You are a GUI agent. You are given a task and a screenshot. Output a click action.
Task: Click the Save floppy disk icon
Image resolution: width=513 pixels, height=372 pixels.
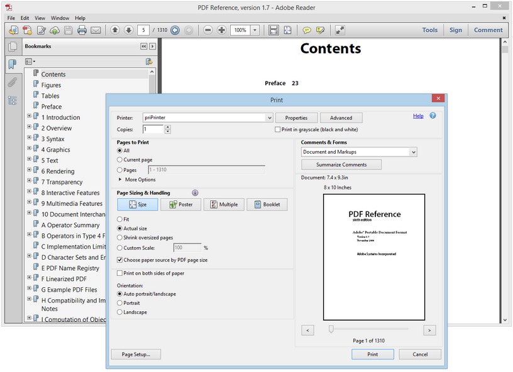pos(69,30)
